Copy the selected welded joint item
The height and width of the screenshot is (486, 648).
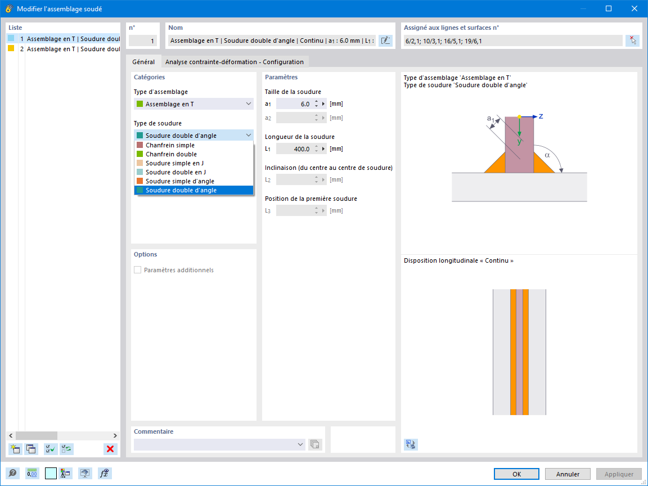click(x=31, y=449)
